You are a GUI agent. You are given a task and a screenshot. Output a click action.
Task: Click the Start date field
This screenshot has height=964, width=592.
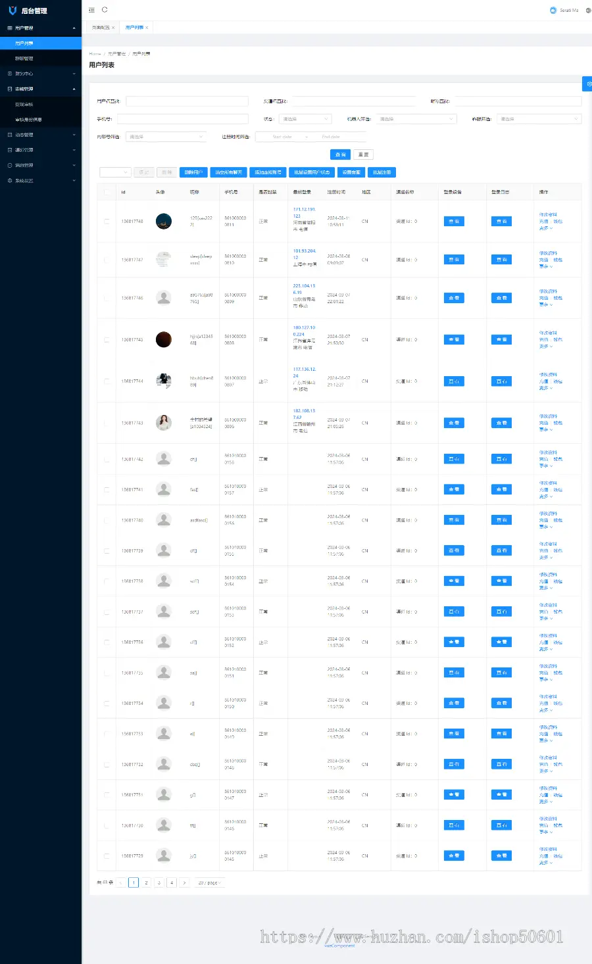pos(282,137)
